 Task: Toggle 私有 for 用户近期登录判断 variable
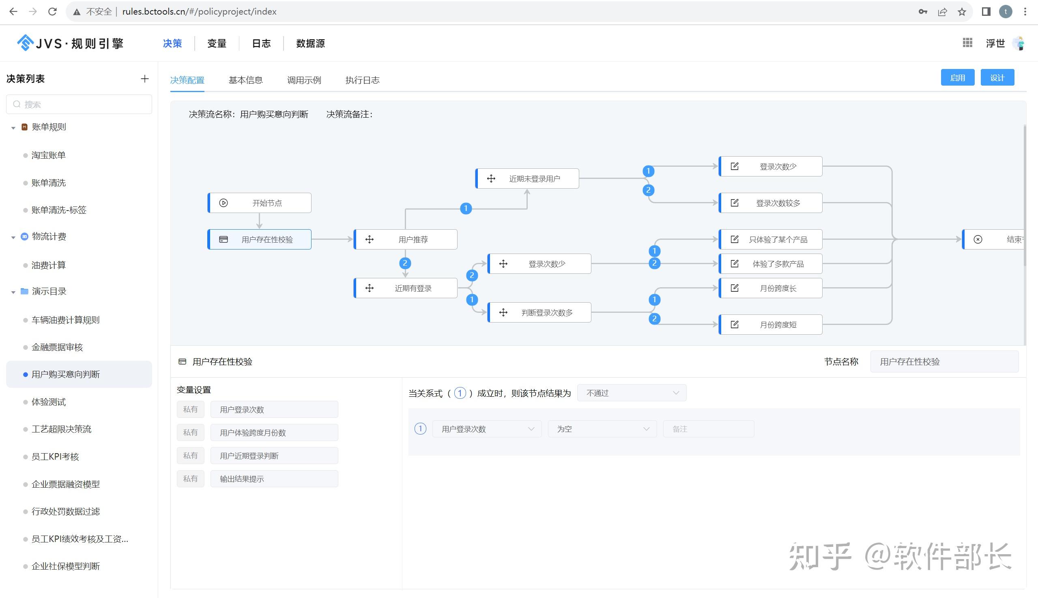pos(191,455)
